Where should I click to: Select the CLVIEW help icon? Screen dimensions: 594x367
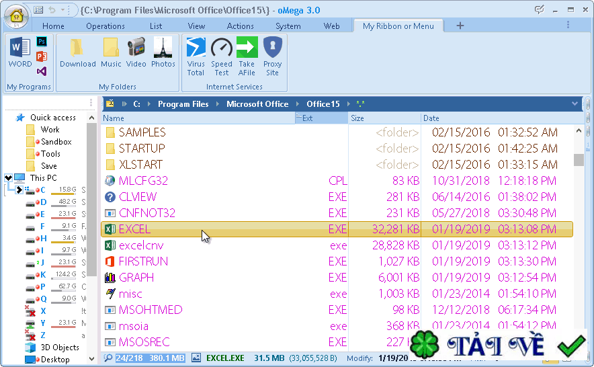coord(110,197)
